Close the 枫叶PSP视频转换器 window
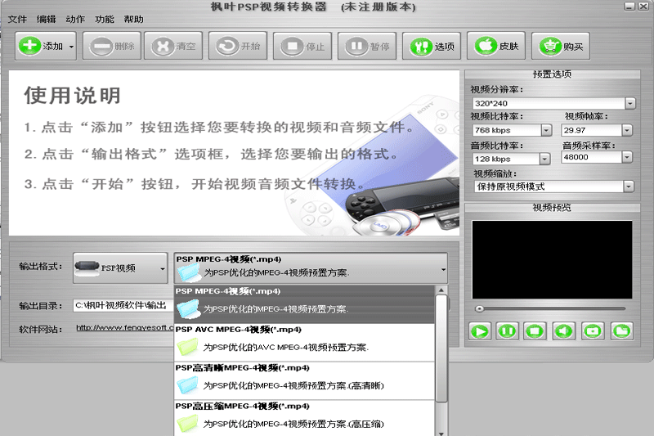This screenshot has width=654, height=436. (643, 7)
